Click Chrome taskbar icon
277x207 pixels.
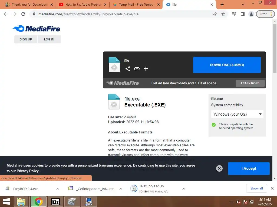[x=38, y=202]
